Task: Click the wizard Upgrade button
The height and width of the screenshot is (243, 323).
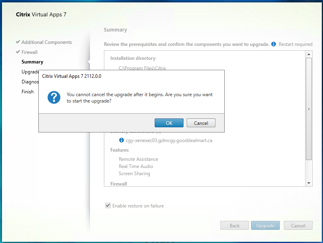Action: [x=265, y=225]
